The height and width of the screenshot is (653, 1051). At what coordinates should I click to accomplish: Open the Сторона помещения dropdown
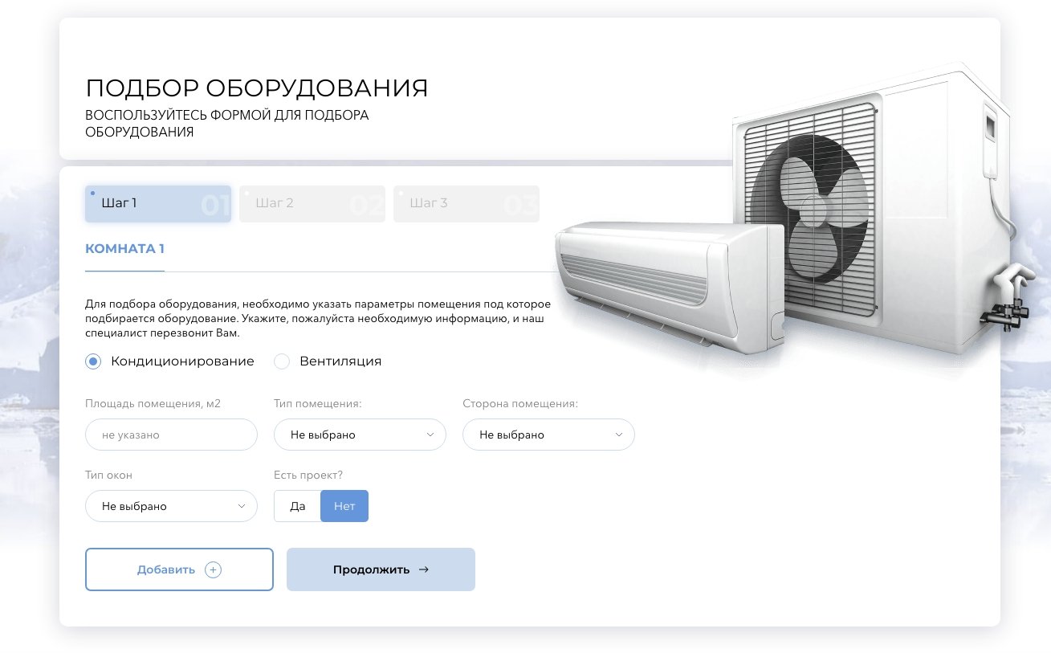tap(548, 435)
